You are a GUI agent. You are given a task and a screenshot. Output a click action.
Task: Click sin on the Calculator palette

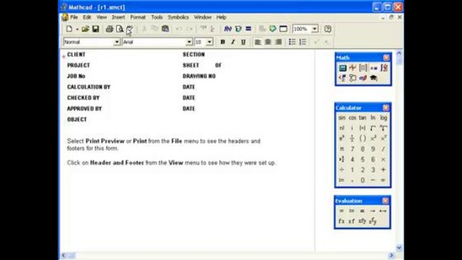coord(341,118)
